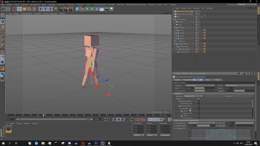
Task: Switch the coordinate system icon
Action: pos(55,9)
